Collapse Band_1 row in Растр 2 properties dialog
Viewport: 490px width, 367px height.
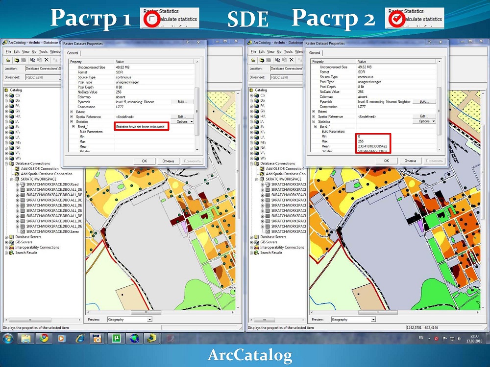(x=316, y=126)
